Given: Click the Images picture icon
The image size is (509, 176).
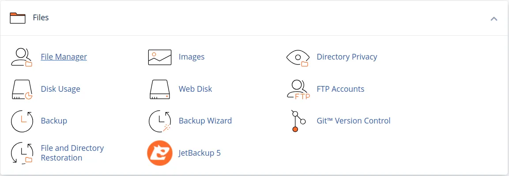Looking at the screenshot, I should coord(160,57).
